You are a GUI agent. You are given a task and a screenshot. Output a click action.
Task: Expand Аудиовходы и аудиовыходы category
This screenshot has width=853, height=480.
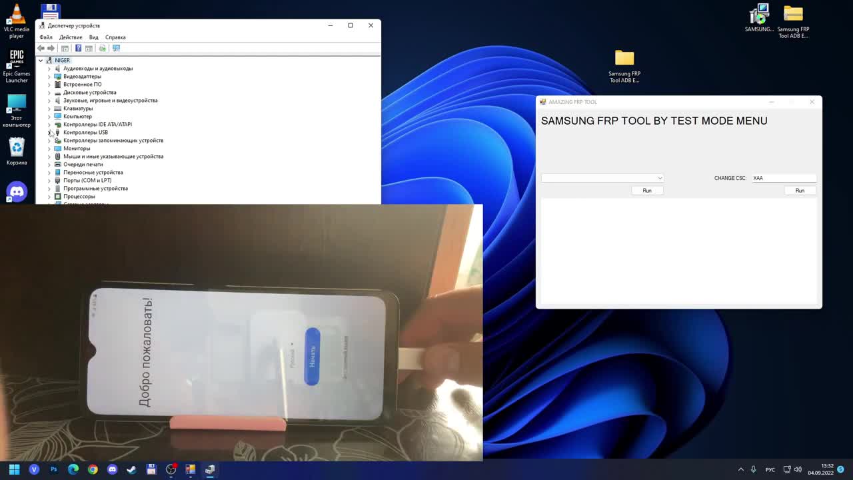click(x=49, y=69)
